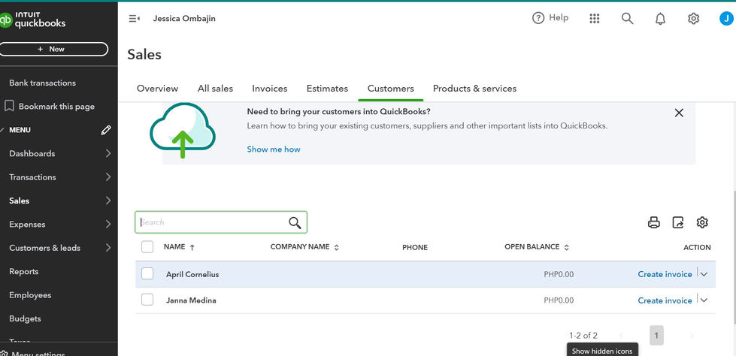Check the April Cornelius row checkbox
Viewport: 736px width, 356px height.
[x=147, y=274]
